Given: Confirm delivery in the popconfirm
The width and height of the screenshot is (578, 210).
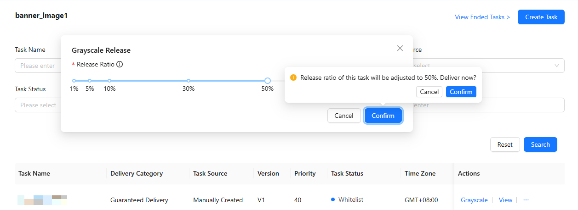Looking at the screenshot, I should point(461,92).
